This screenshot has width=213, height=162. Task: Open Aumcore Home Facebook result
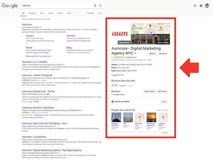pos(37,75)
